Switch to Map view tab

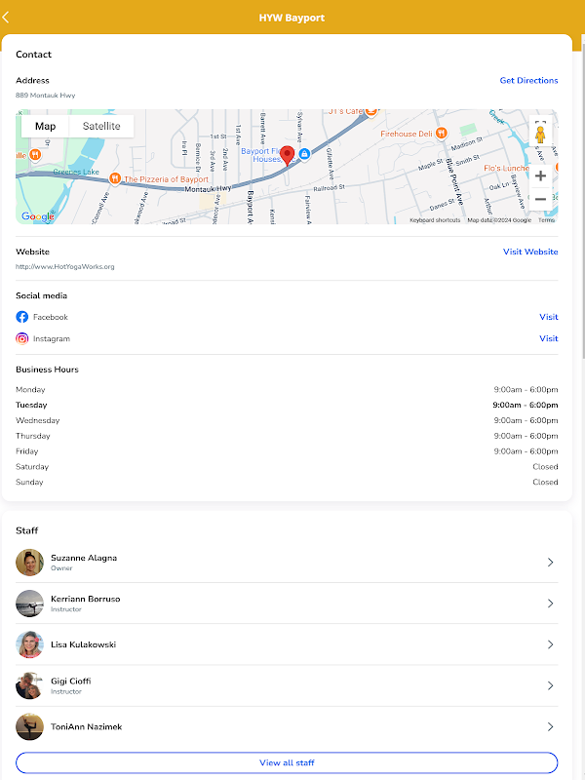pos(45,127)
